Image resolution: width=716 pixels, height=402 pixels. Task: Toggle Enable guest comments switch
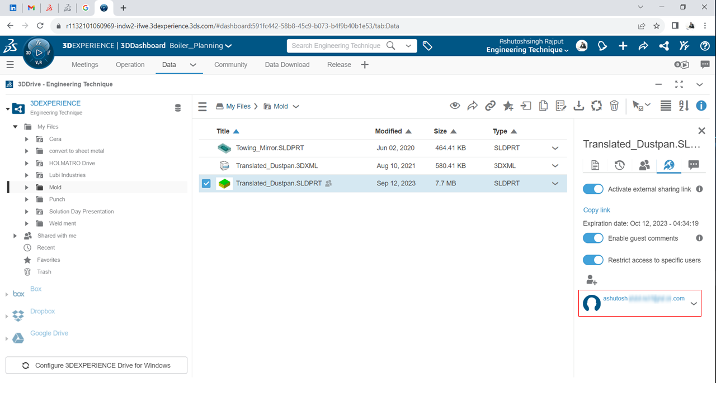[x=593, y=238]
